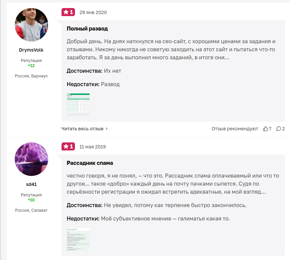
Task: Click the thumbs-up like icon
Action: [x=266, y=129]
